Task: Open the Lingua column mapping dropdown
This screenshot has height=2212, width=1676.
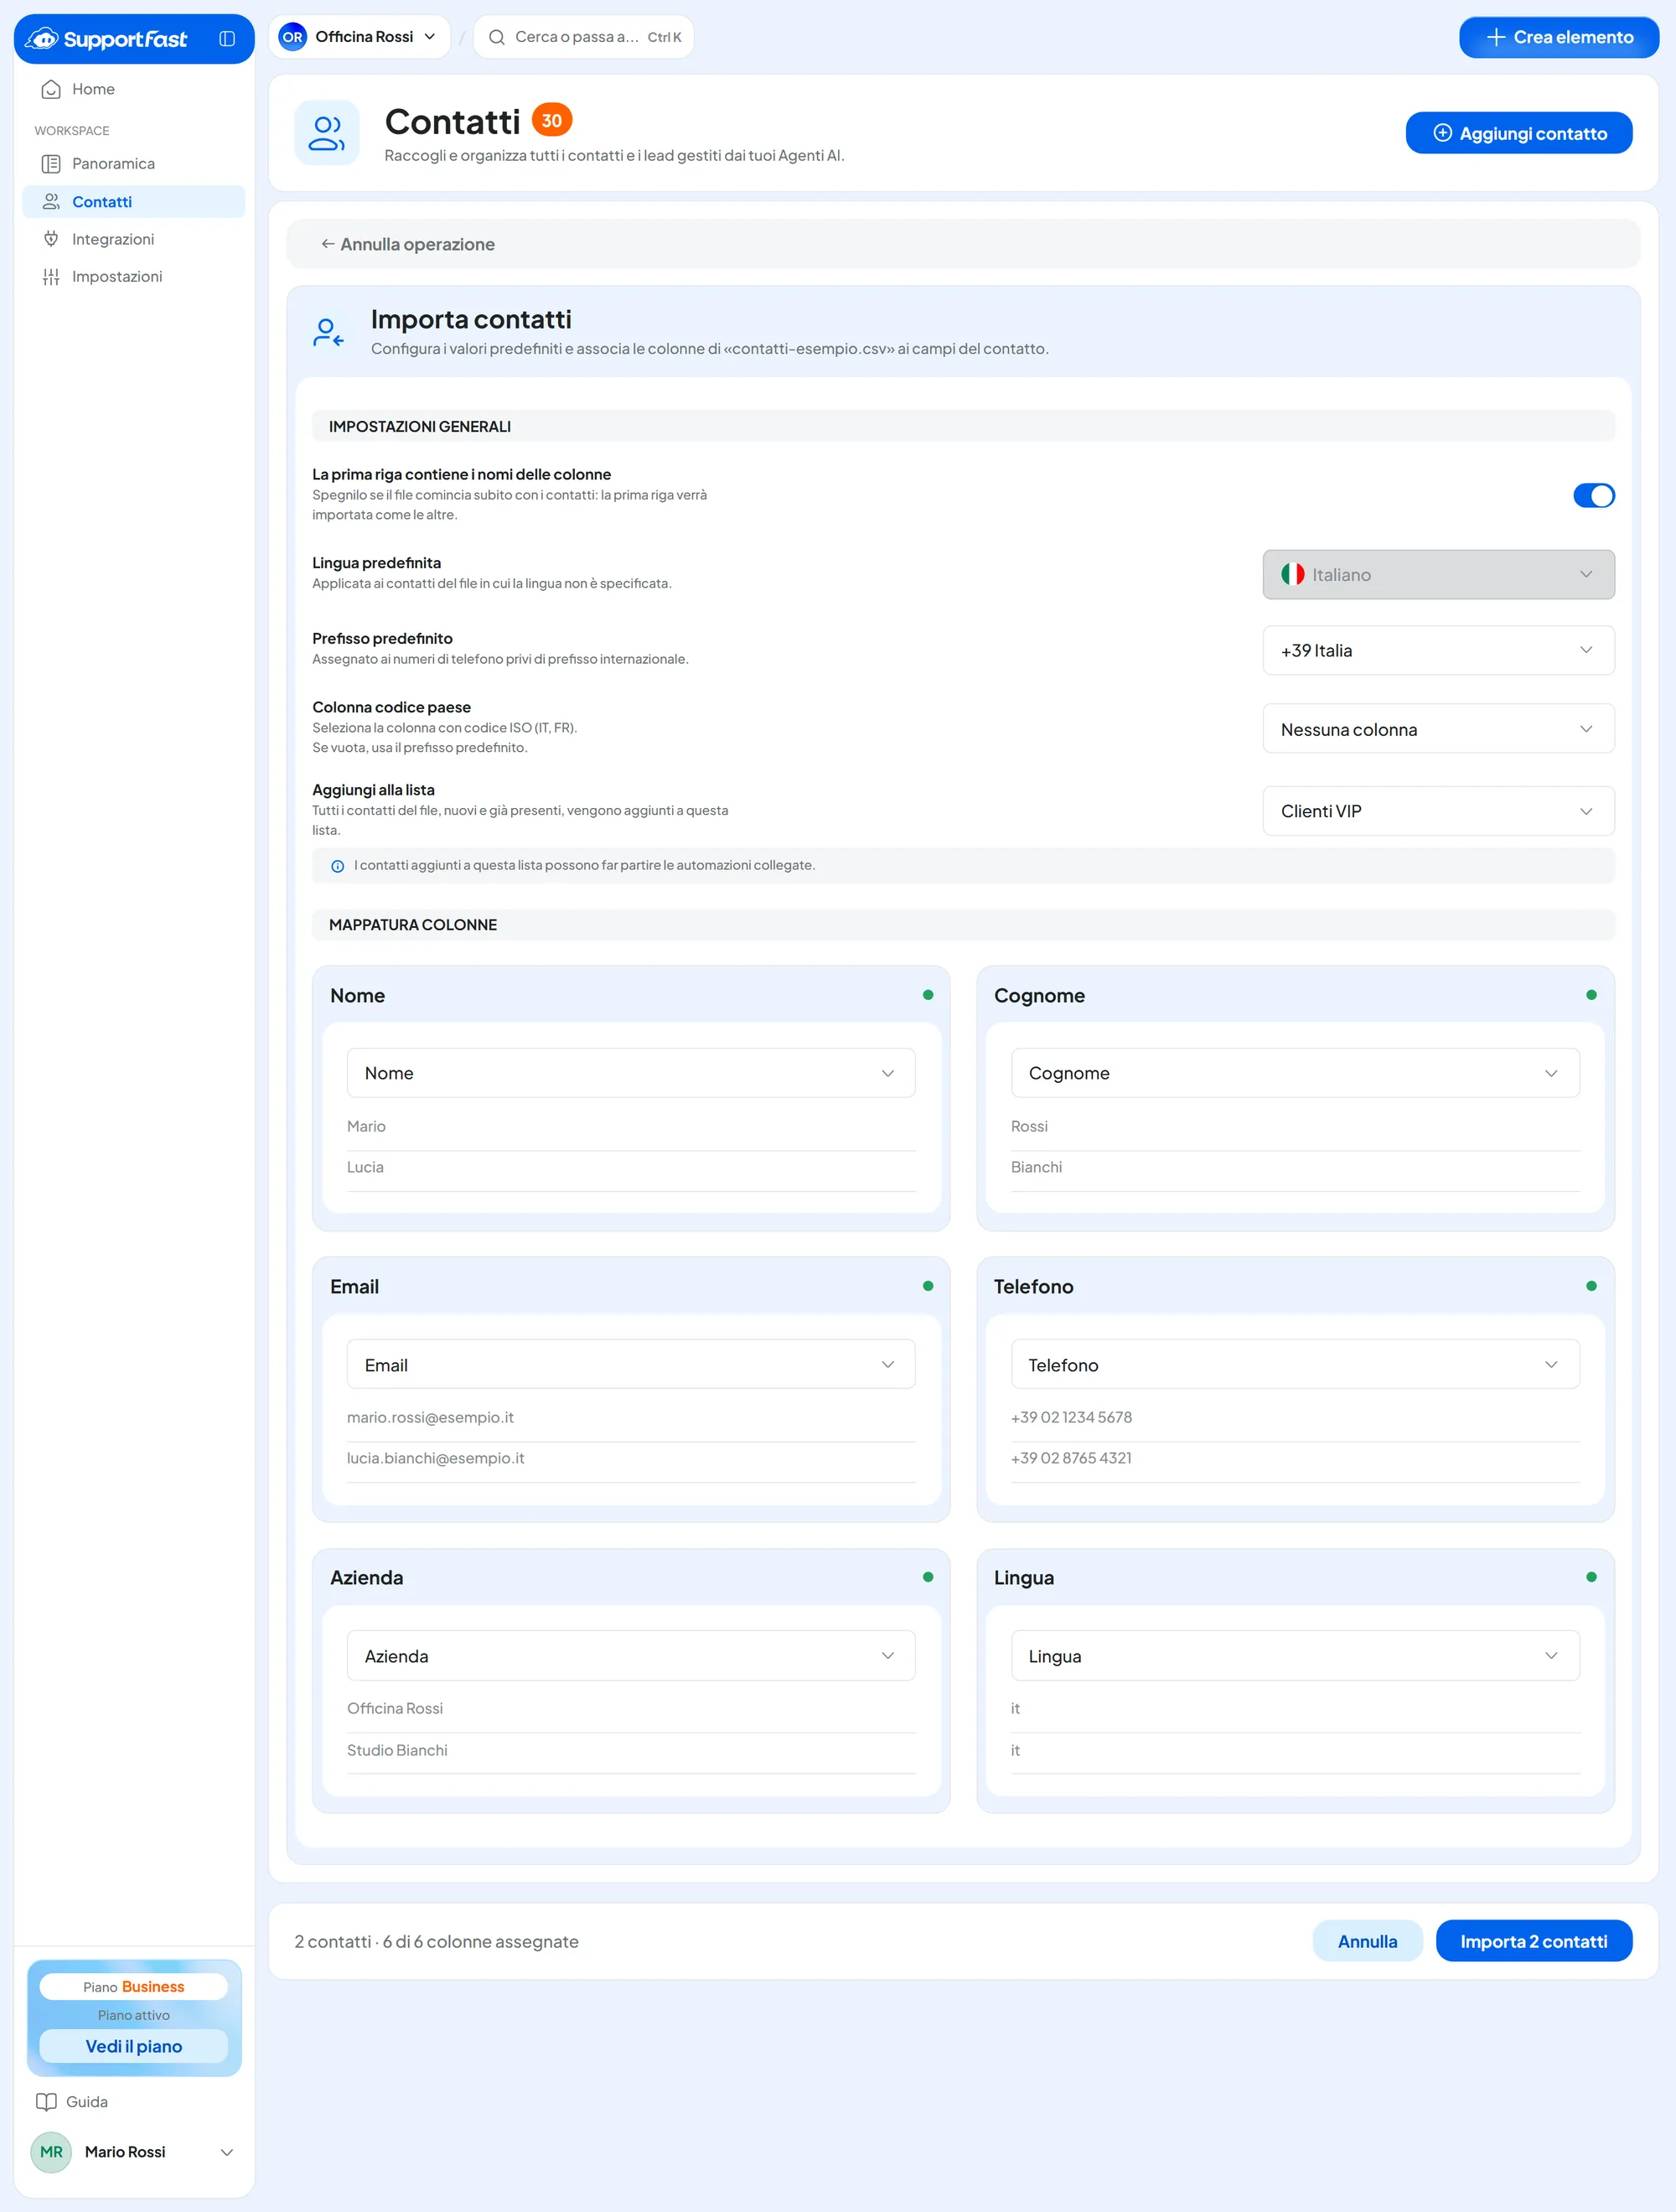Action: 1295,1656
